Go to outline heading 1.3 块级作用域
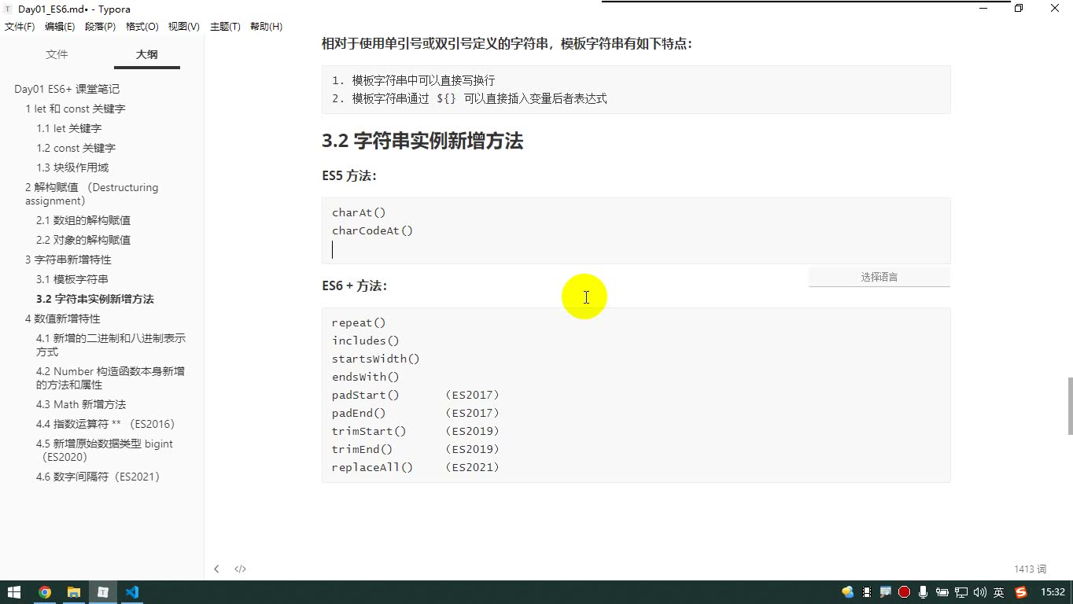The width and height of the screenshot is (1073, 604). coord(72,168)
